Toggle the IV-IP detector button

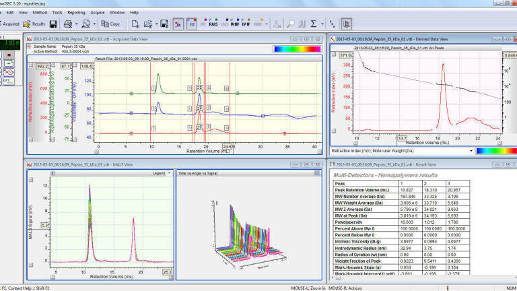(x=246, y=24)
